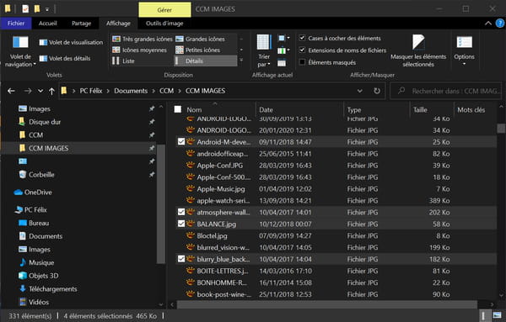This screenshot has width=506, height=322.
Task: Unpin CCM IMAGES using its pin icon
Action: (x=152, y=148)
